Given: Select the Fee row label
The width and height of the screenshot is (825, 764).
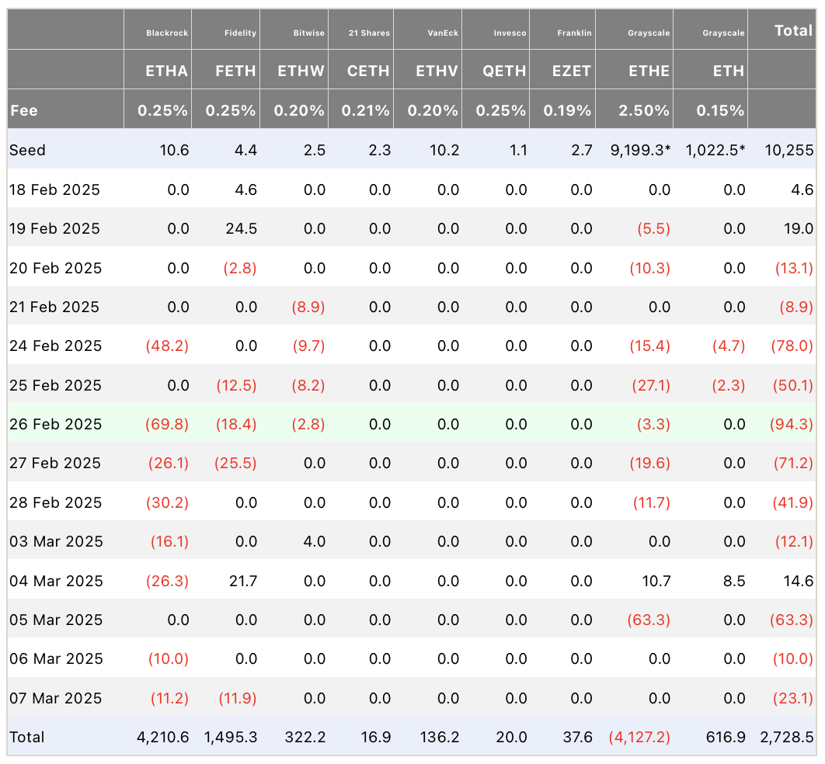Looking at the screenshot, I should (23, 110).
